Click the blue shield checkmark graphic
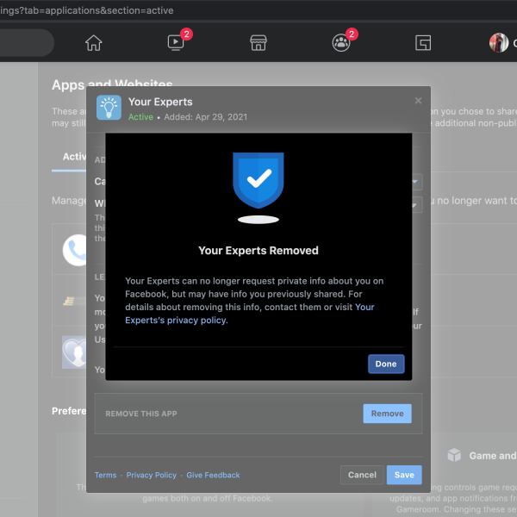The height and width of the screenshot is (517, 517). (258, 180)
